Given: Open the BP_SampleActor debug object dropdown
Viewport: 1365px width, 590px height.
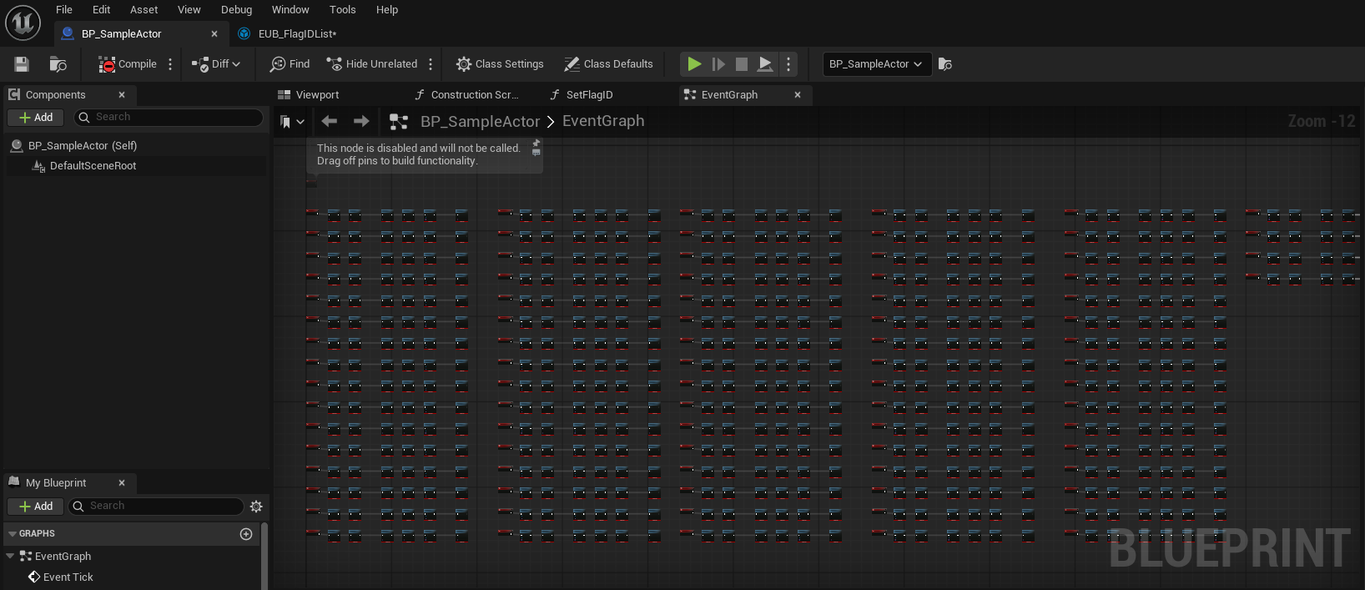Looking at the screenshot, I should point(876,64).
